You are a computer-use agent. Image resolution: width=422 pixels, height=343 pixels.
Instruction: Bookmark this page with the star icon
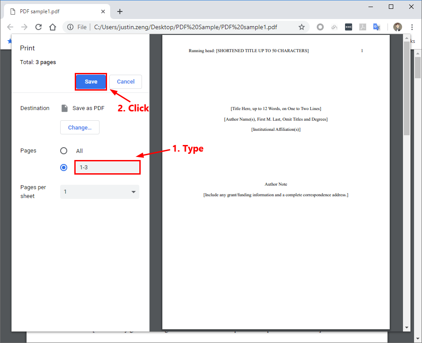pos(302,27)
